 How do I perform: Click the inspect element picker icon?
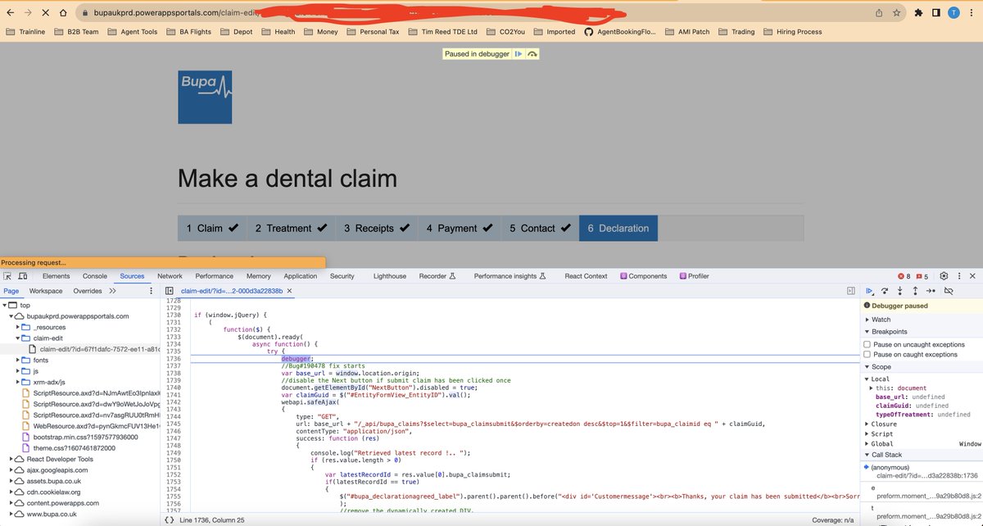8,276
